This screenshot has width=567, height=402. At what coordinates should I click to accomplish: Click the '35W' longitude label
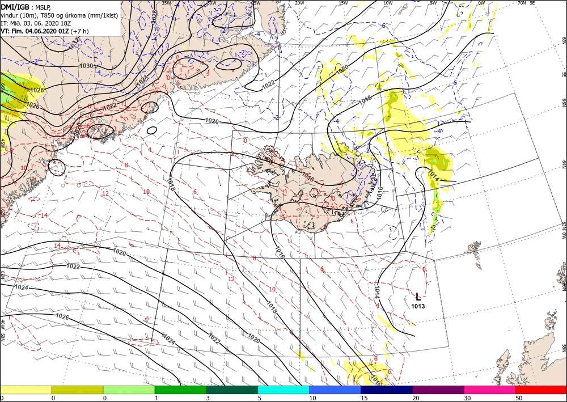[167, 3]
